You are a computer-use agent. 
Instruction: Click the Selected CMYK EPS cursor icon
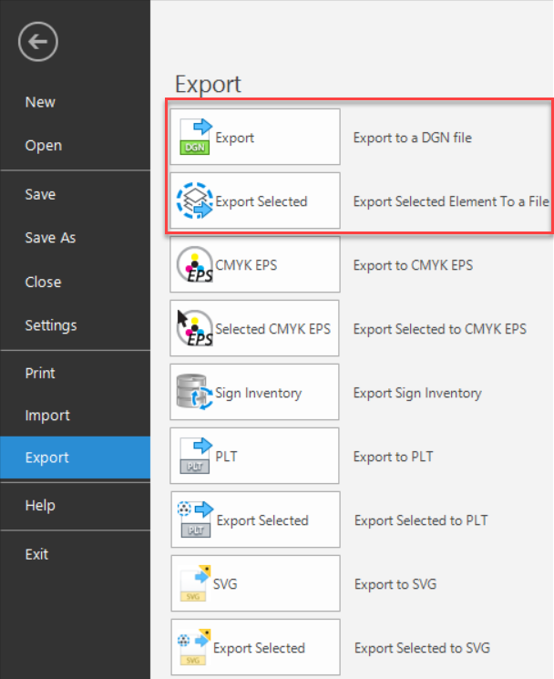(193, 329)
